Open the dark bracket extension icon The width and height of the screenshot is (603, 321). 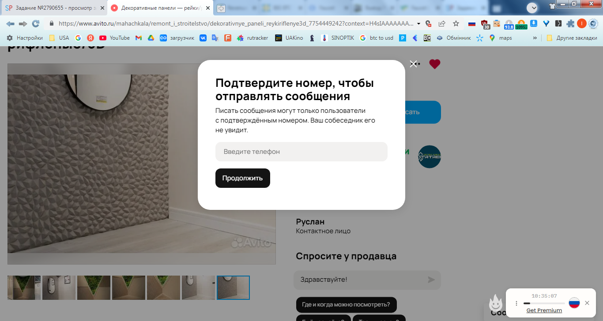tap(558, 23)
